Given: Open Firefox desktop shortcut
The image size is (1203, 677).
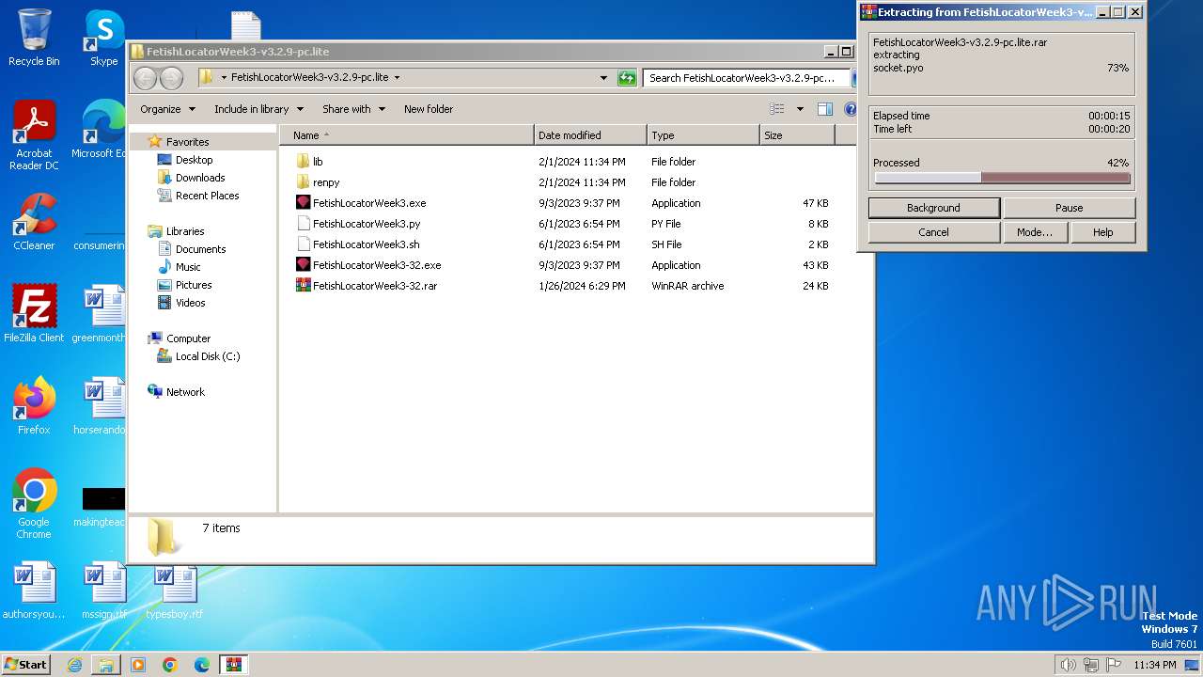Looking at the screenshot, I should tap(34, 406).
